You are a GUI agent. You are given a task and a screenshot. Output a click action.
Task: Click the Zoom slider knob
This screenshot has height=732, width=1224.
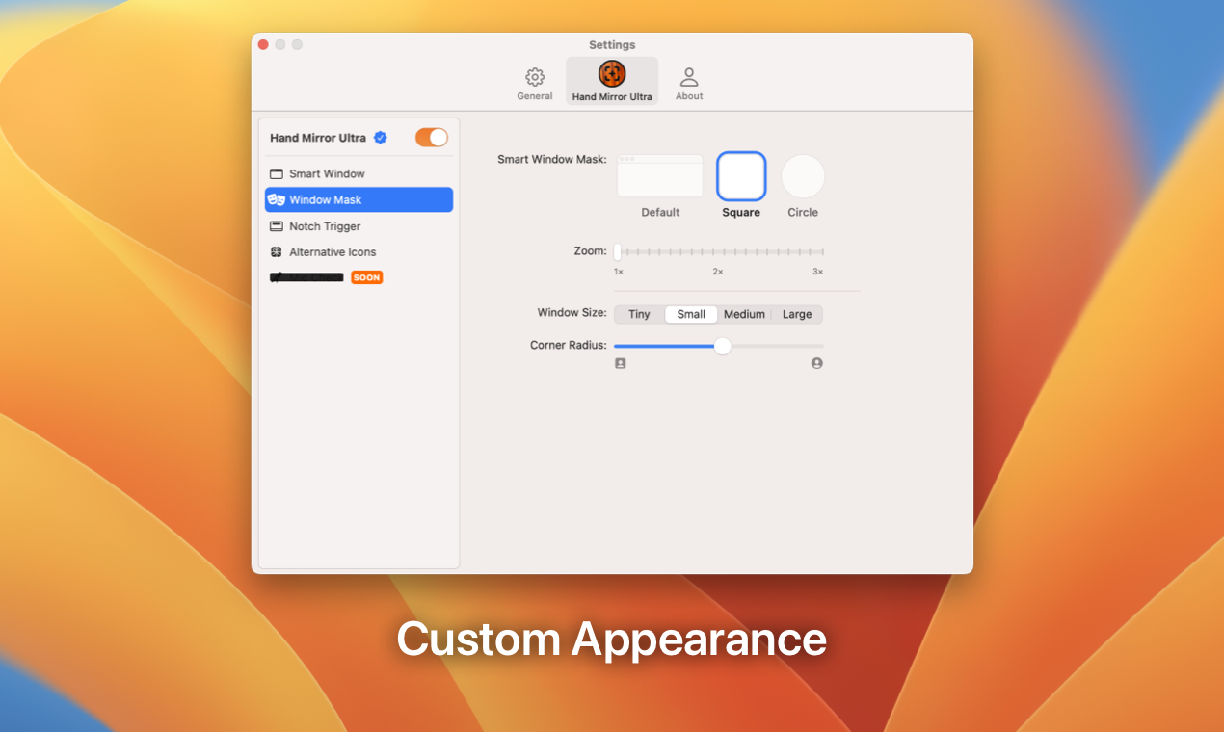click(617, 252)
